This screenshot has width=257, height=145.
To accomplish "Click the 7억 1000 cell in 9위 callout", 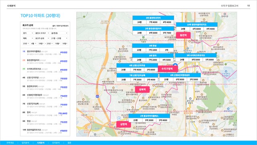I will click(153, 50).
